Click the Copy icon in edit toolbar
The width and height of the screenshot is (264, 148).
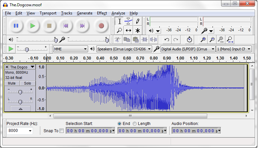127,39
